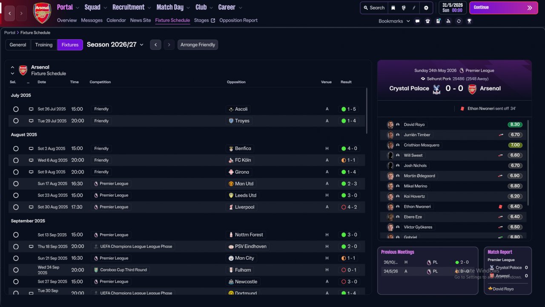The height and width of the screenshot is (307, 545).
Task: Open the Calendar tab
Action: [116, 20]
